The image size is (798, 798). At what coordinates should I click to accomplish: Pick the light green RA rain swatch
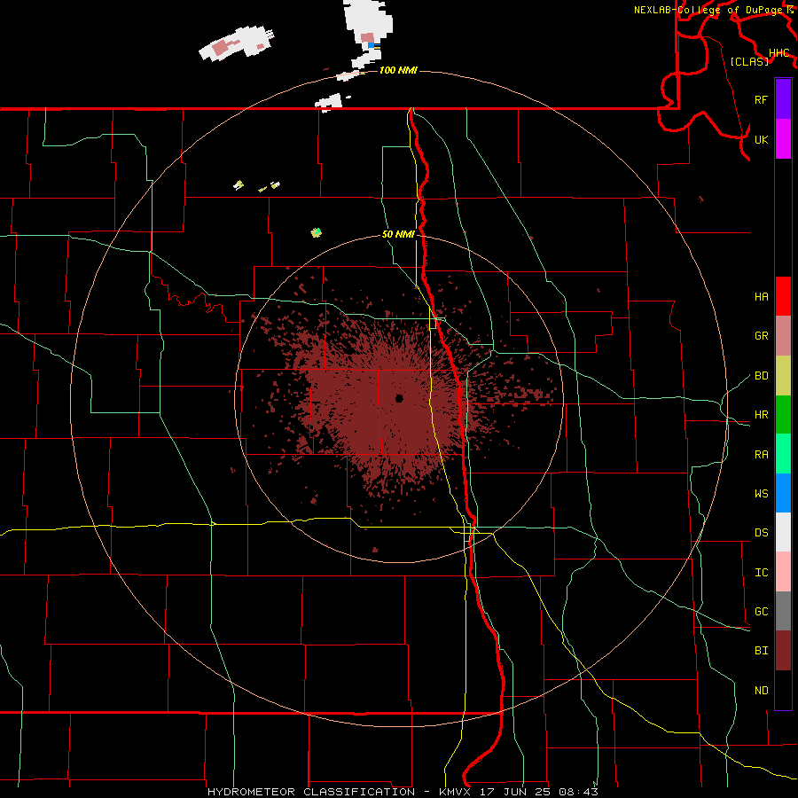[783, 454]
